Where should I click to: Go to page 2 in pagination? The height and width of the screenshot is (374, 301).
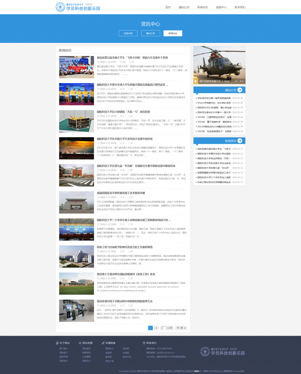pyautogui.click(x=156, y=328)
